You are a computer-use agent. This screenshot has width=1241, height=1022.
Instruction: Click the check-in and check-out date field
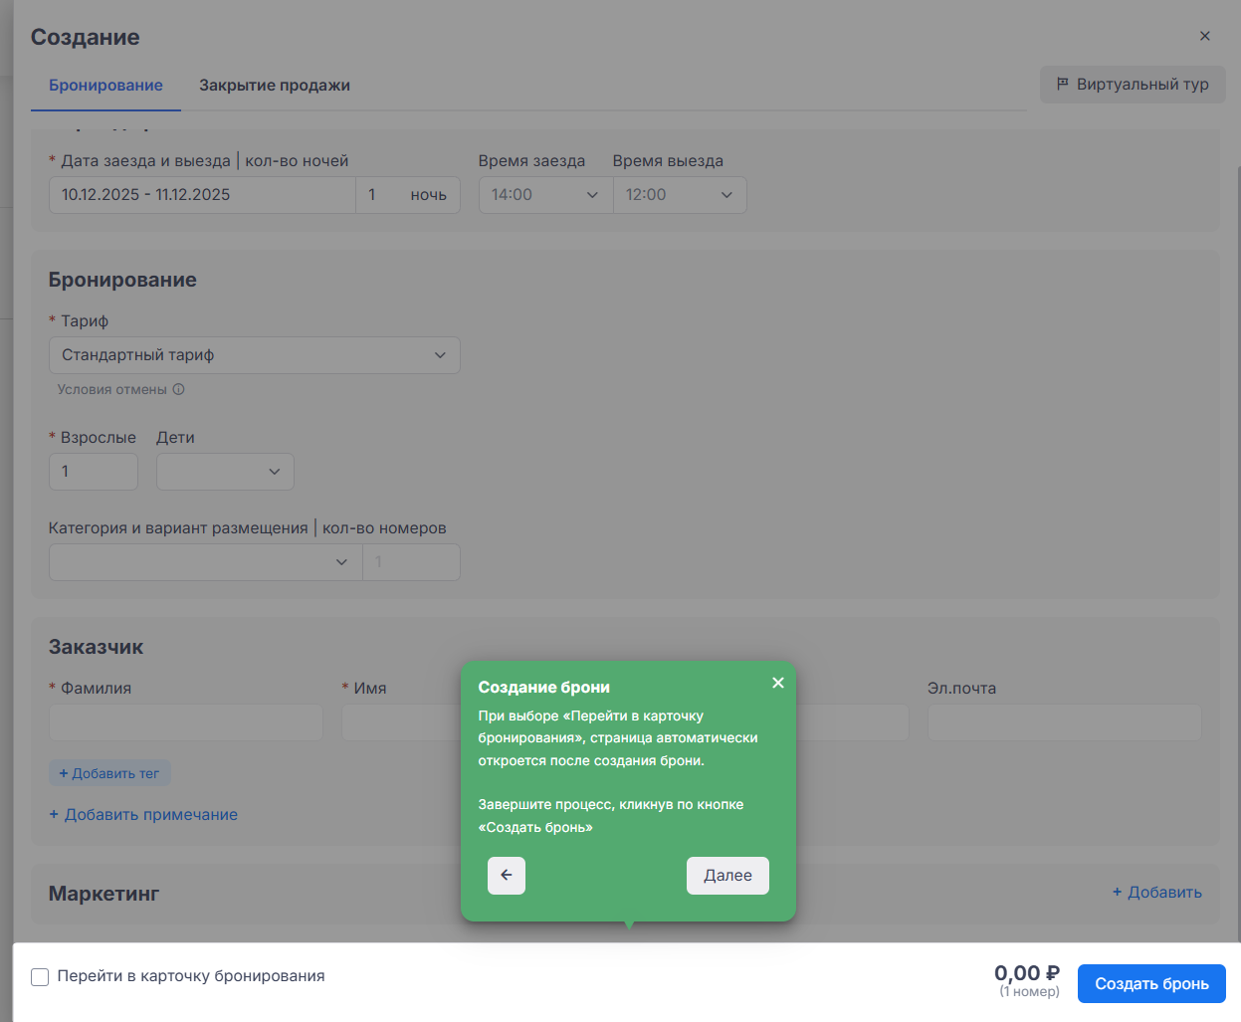pos(202,195)
